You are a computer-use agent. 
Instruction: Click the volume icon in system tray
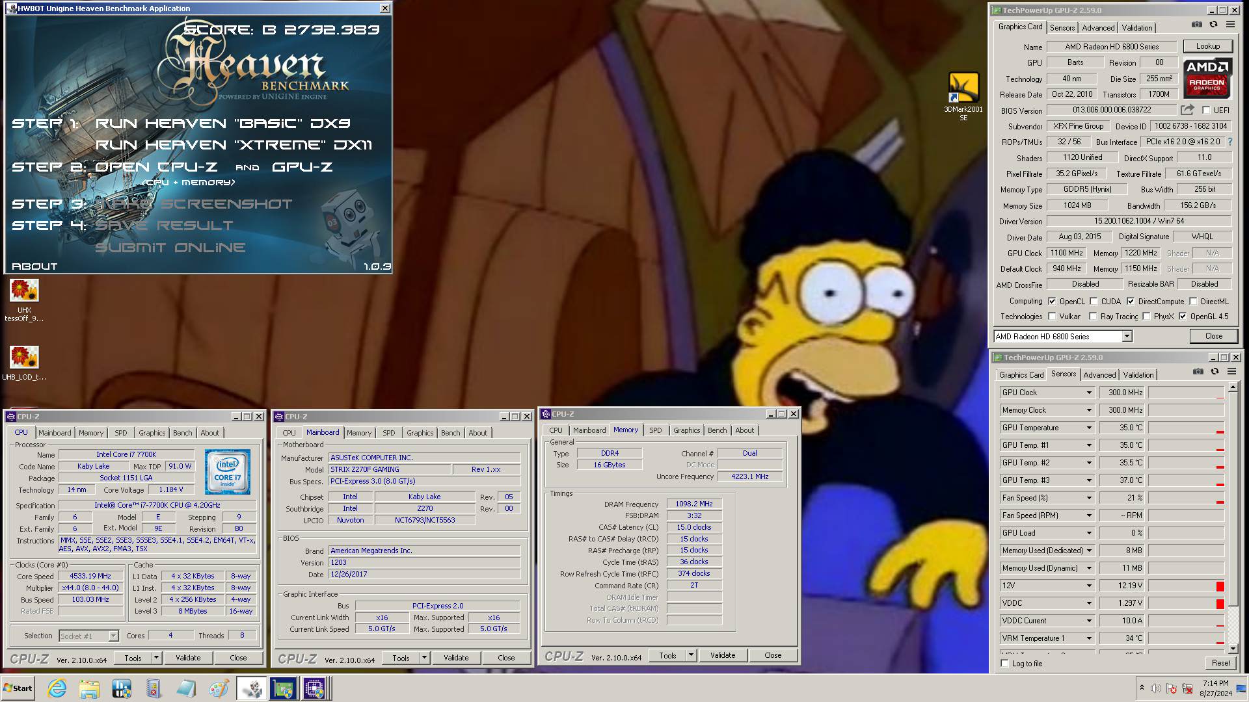click(x=1156, y=688)
